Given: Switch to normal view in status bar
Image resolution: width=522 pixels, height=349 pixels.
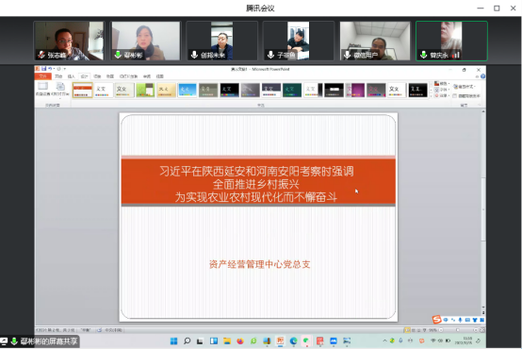Looking at the screenshot, I should (407, 330).
